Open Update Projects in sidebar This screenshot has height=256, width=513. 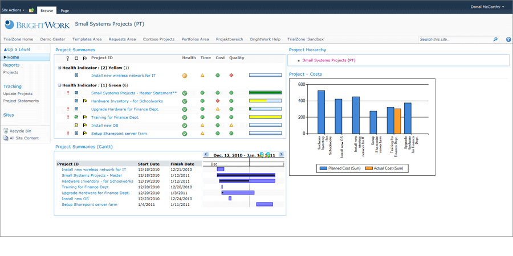18,94
